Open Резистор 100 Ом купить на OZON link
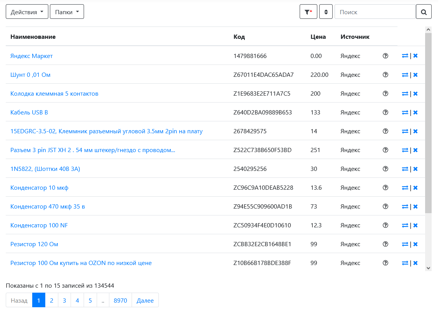Screen dimensions: 442x313 81,263
